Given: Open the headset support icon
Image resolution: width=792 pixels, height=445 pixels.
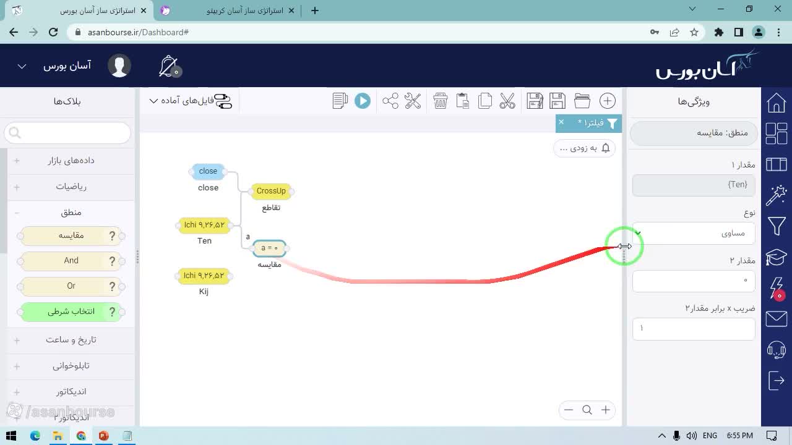Looking at the screenshot, I should [777, 350].
